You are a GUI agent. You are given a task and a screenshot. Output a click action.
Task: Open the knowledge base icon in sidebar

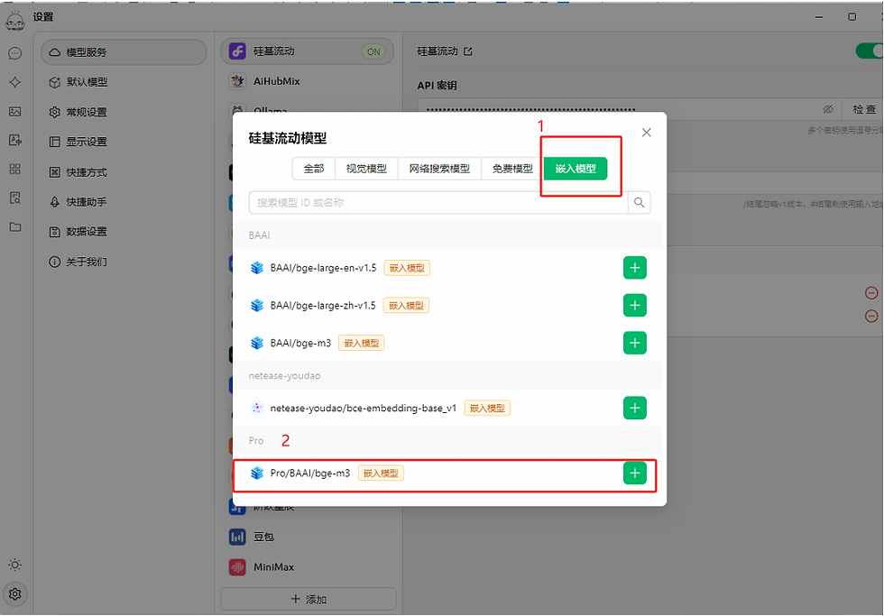pyautogui.click(x=15, y=198)
